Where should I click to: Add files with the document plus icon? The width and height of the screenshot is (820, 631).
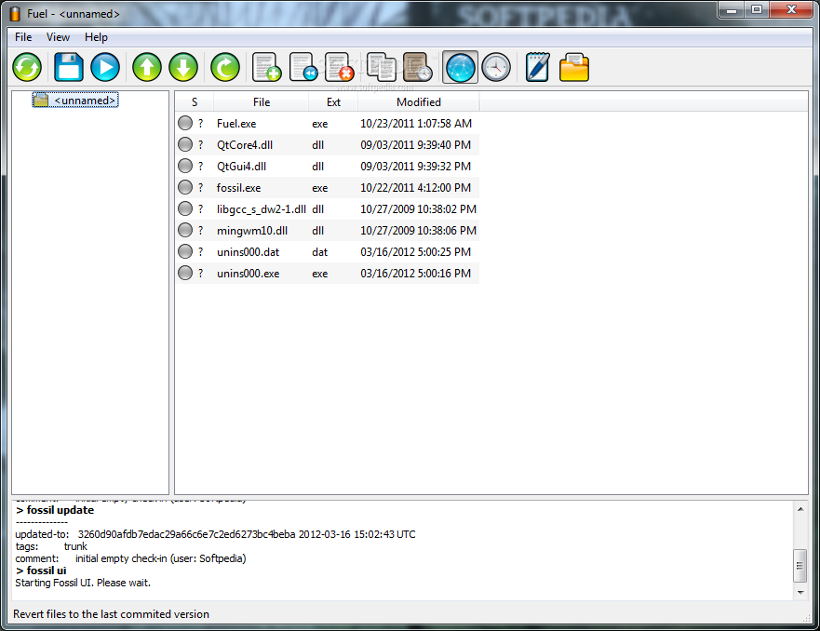point(267,67)
